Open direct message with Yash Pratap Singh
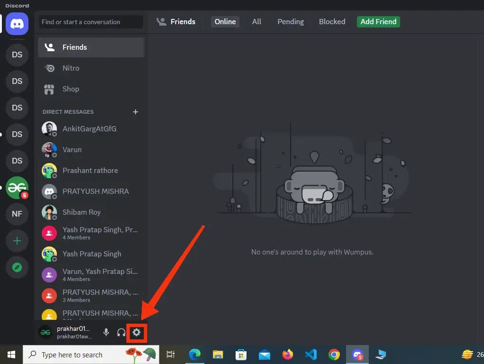 tap(91, 254)
